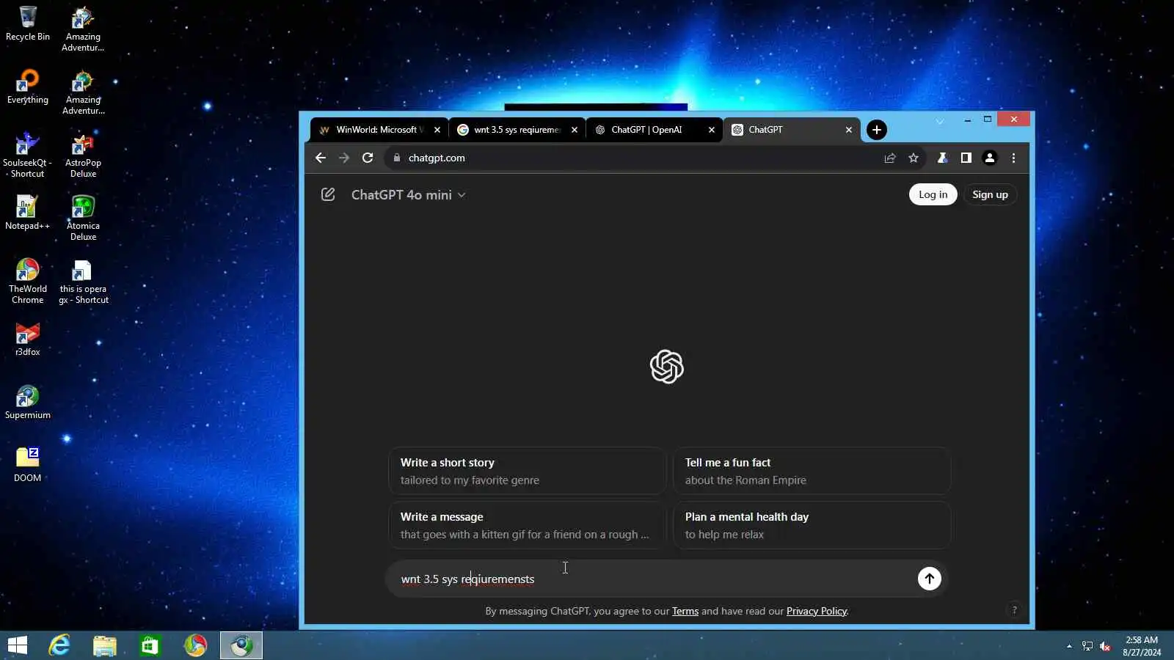Choose the Tell me a fun fact suggestion
The height and width of the screenshot is (660, 1174).
click(812, 471)
